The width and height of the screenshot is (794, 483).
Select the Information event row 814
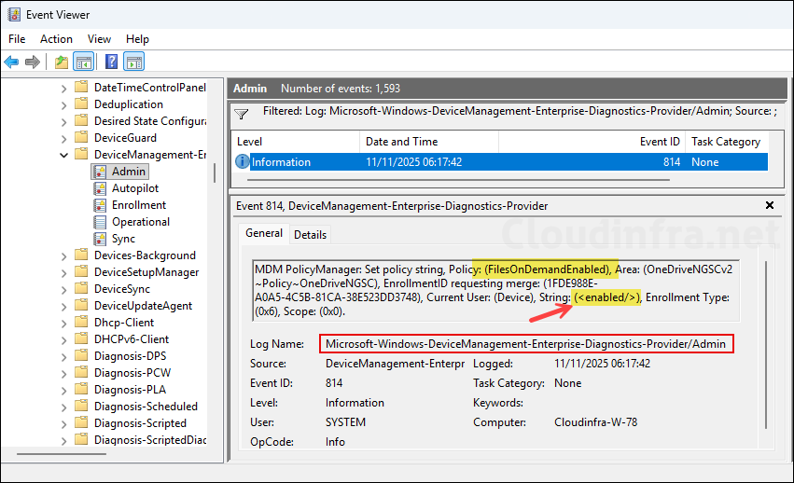[500, 162]
